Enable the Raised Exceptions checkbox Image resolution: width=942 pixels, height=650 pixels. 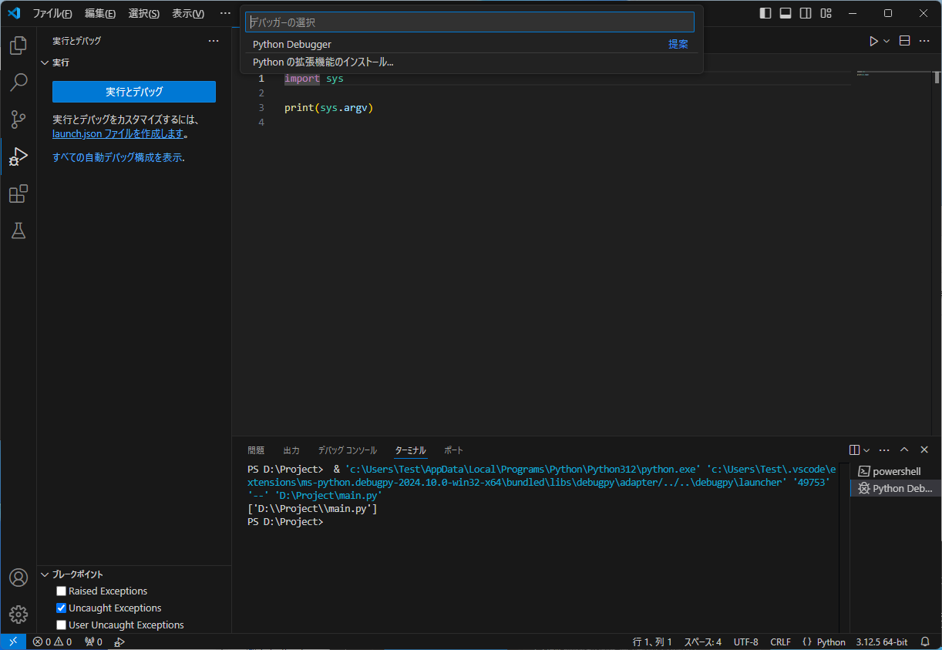(x=61, y=591)
